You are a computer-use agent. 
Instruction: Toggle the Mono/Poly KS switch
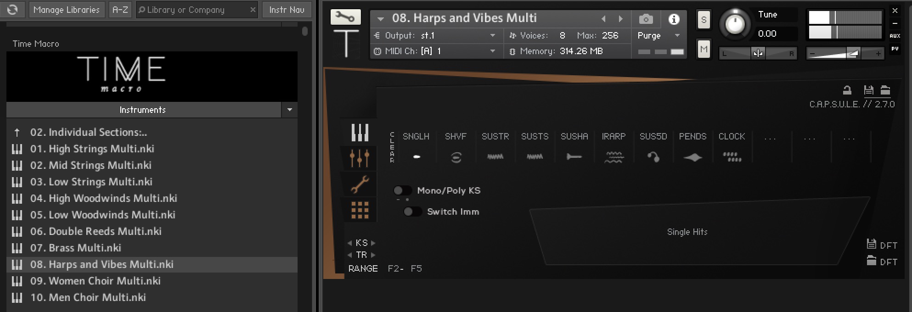pos(402,190)
